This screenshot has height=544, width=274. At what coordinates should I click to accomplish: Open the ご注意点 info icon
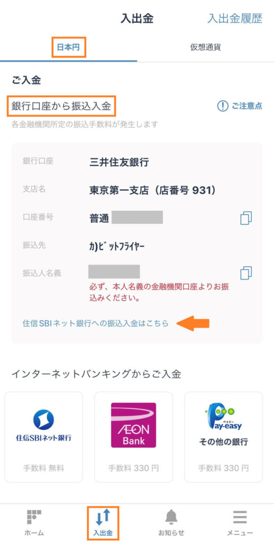[x=222, y=106]
